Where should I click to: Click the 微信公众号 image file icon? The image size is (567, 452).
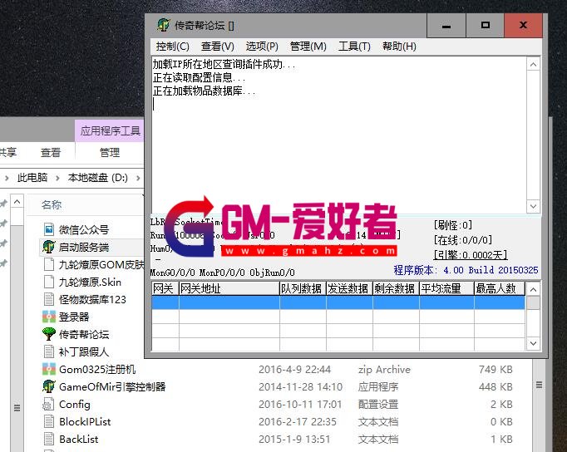(49, 229)
